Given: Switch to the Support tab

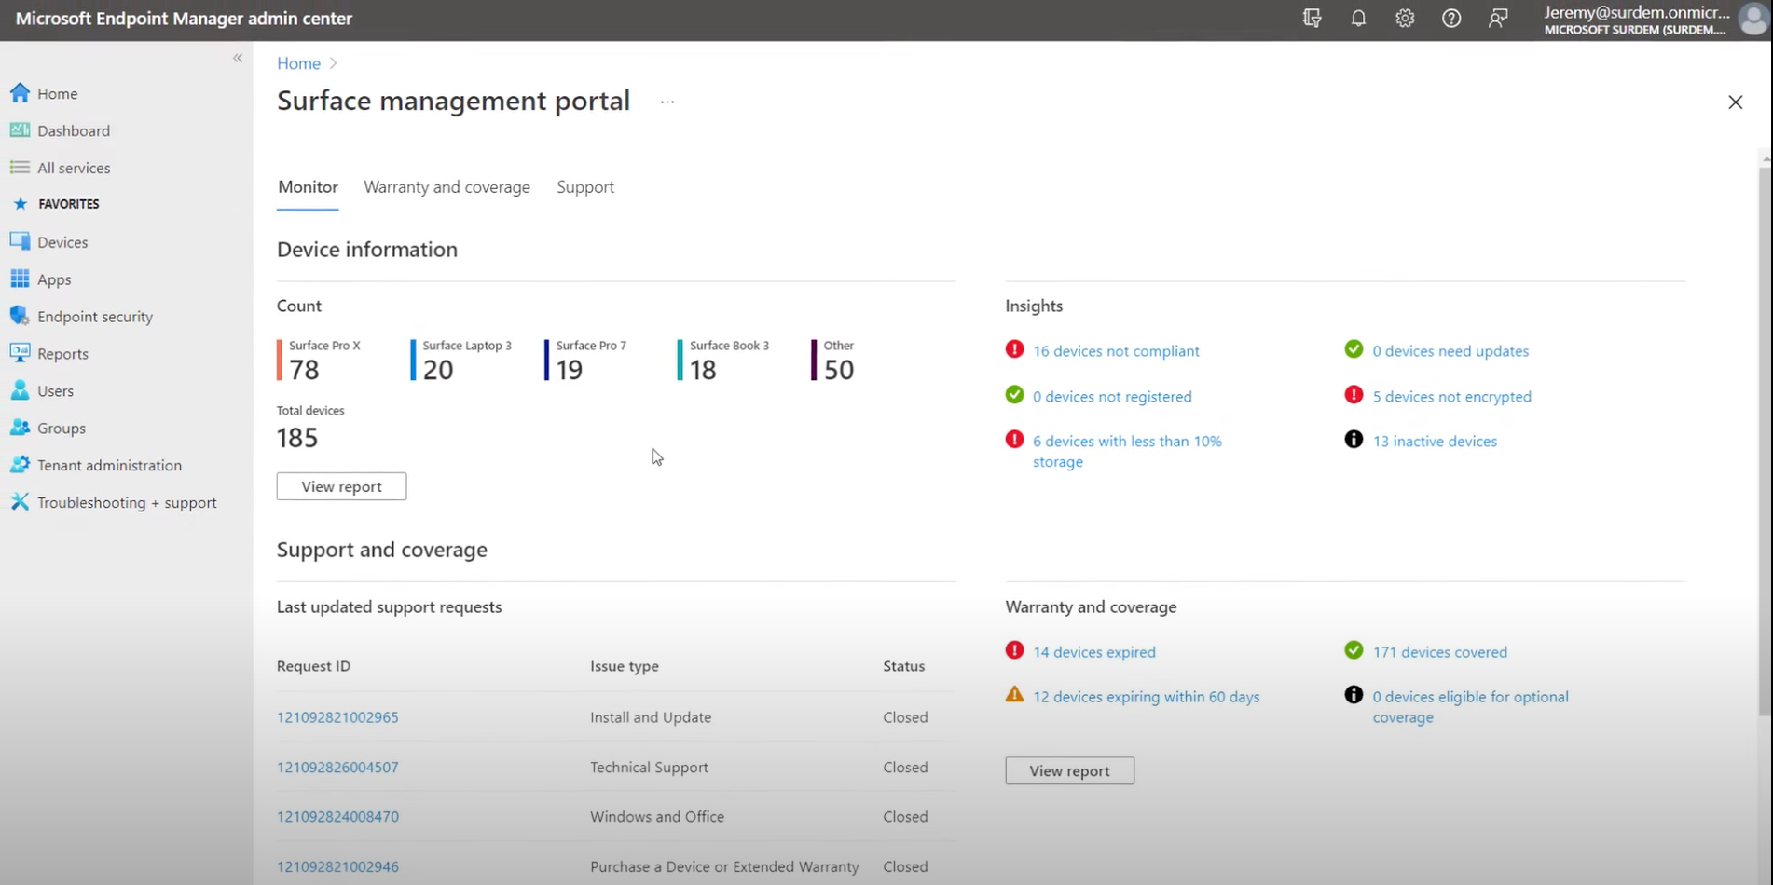Looking at the screenshot, I should (585, 187).
